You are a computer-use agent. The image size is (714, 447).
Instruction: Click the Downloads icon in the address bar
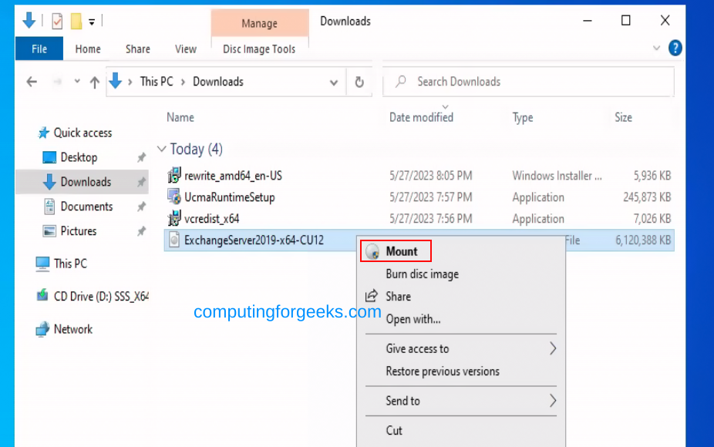click(116, 82)
